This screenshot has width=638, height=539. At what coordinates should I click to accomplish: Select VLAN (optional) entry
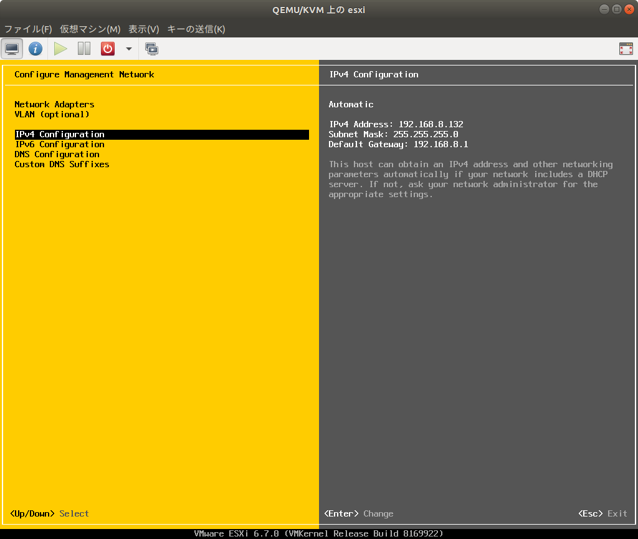tap(52, 115)
